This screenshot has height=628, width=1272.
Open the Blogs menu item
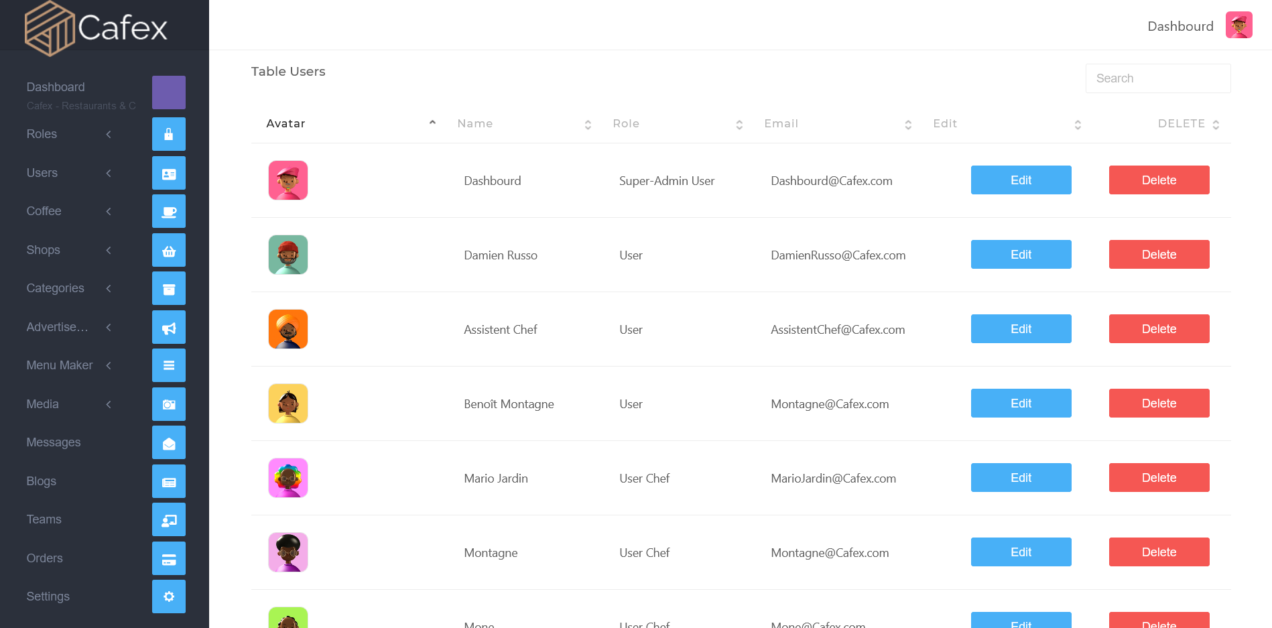point(42,481)
